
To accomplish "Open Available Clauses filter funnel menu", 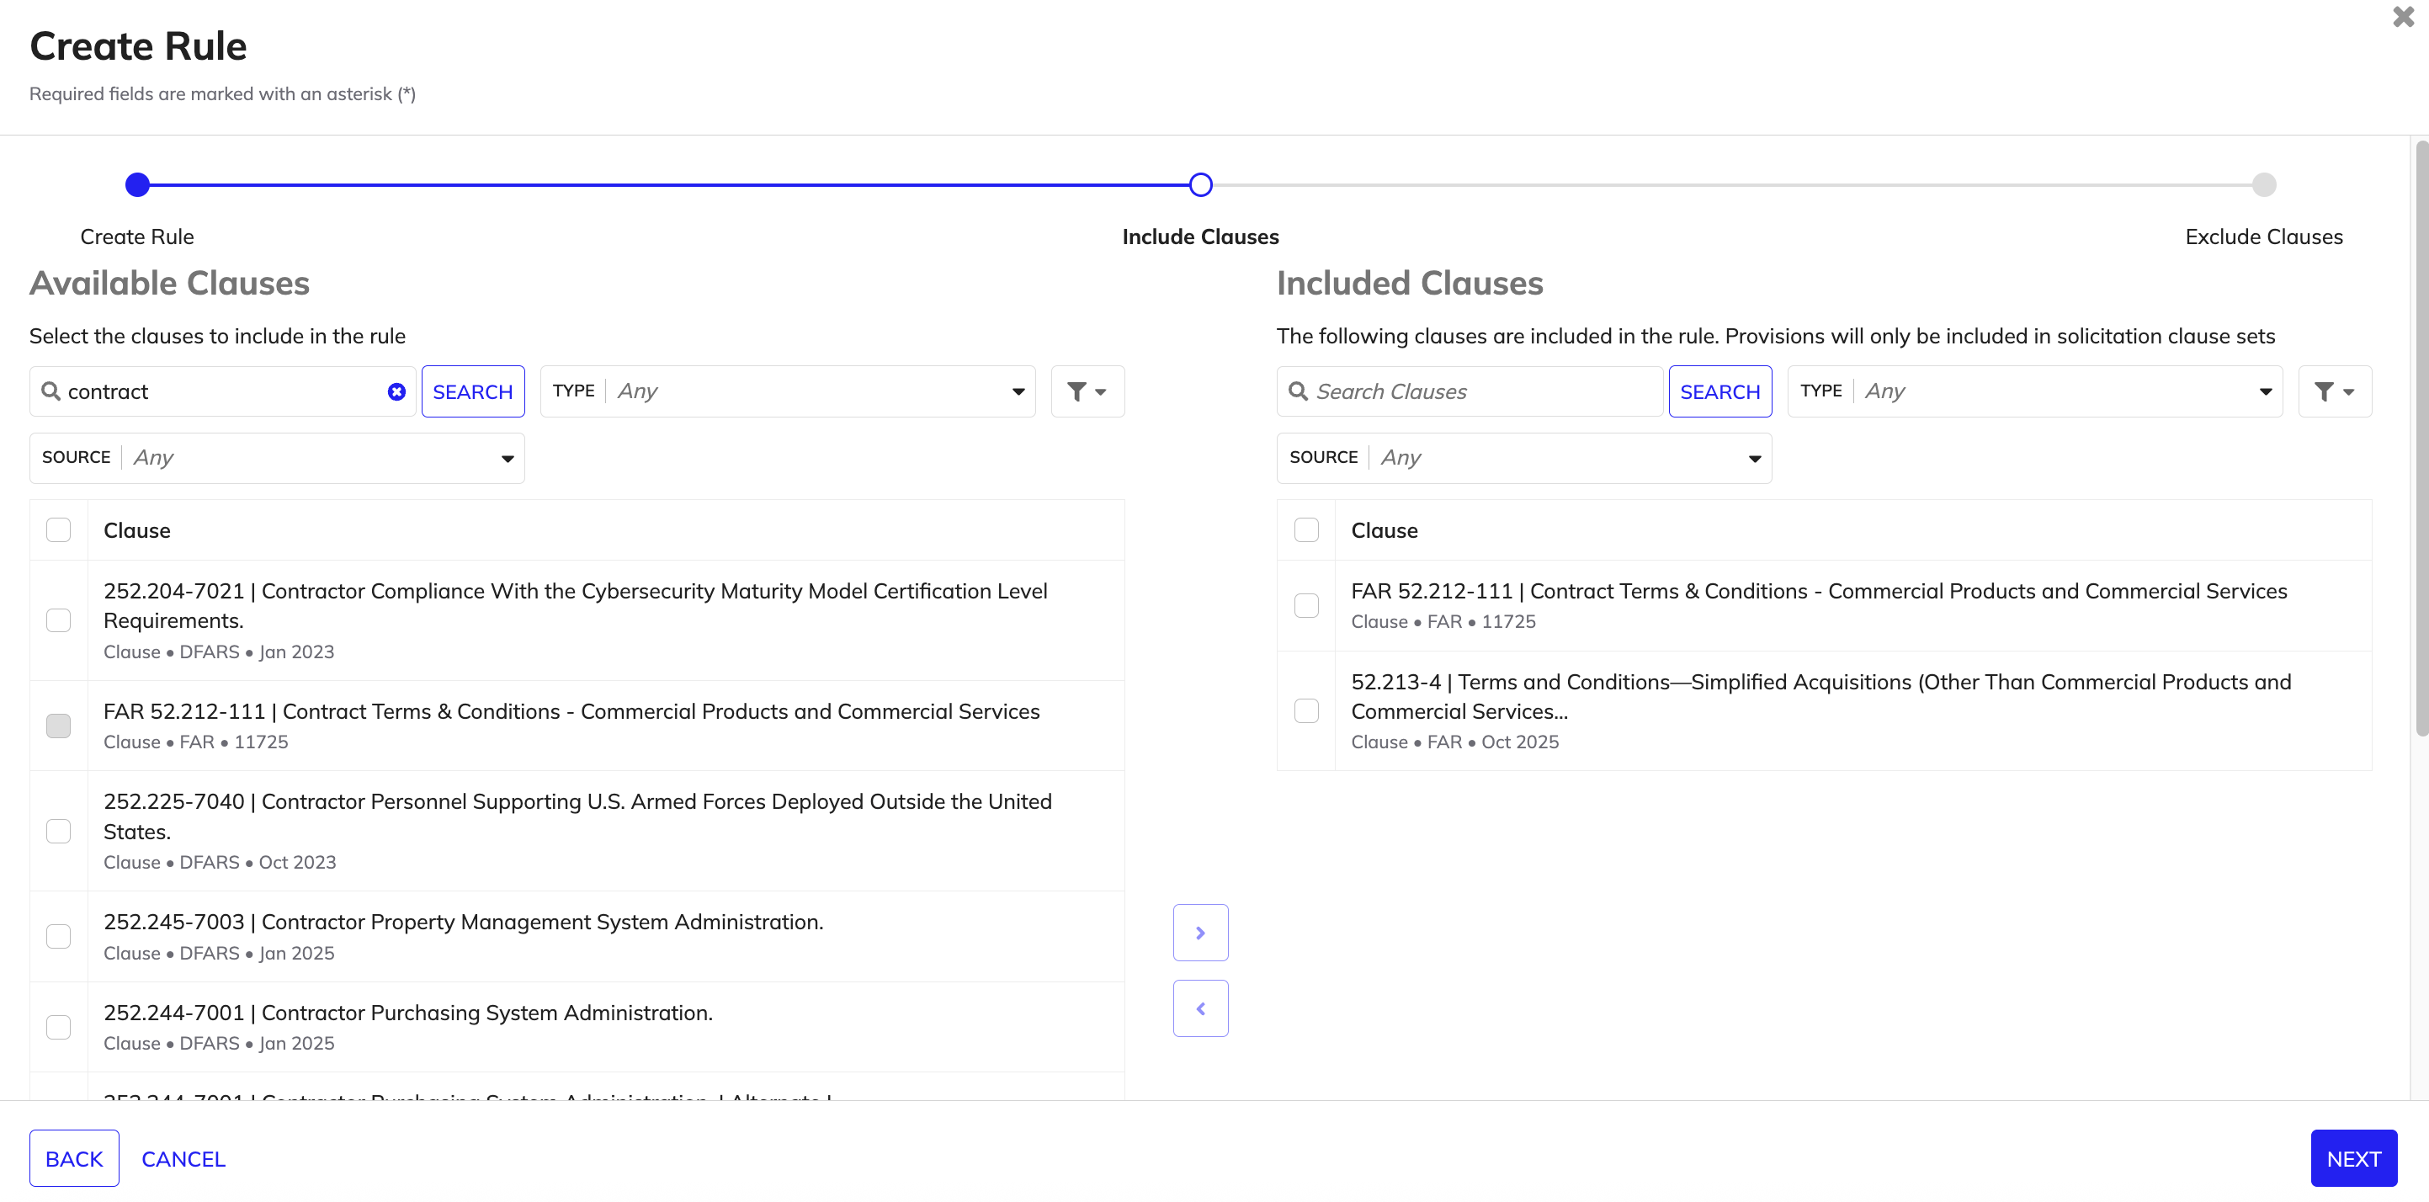I will (x=1087, y=391).
